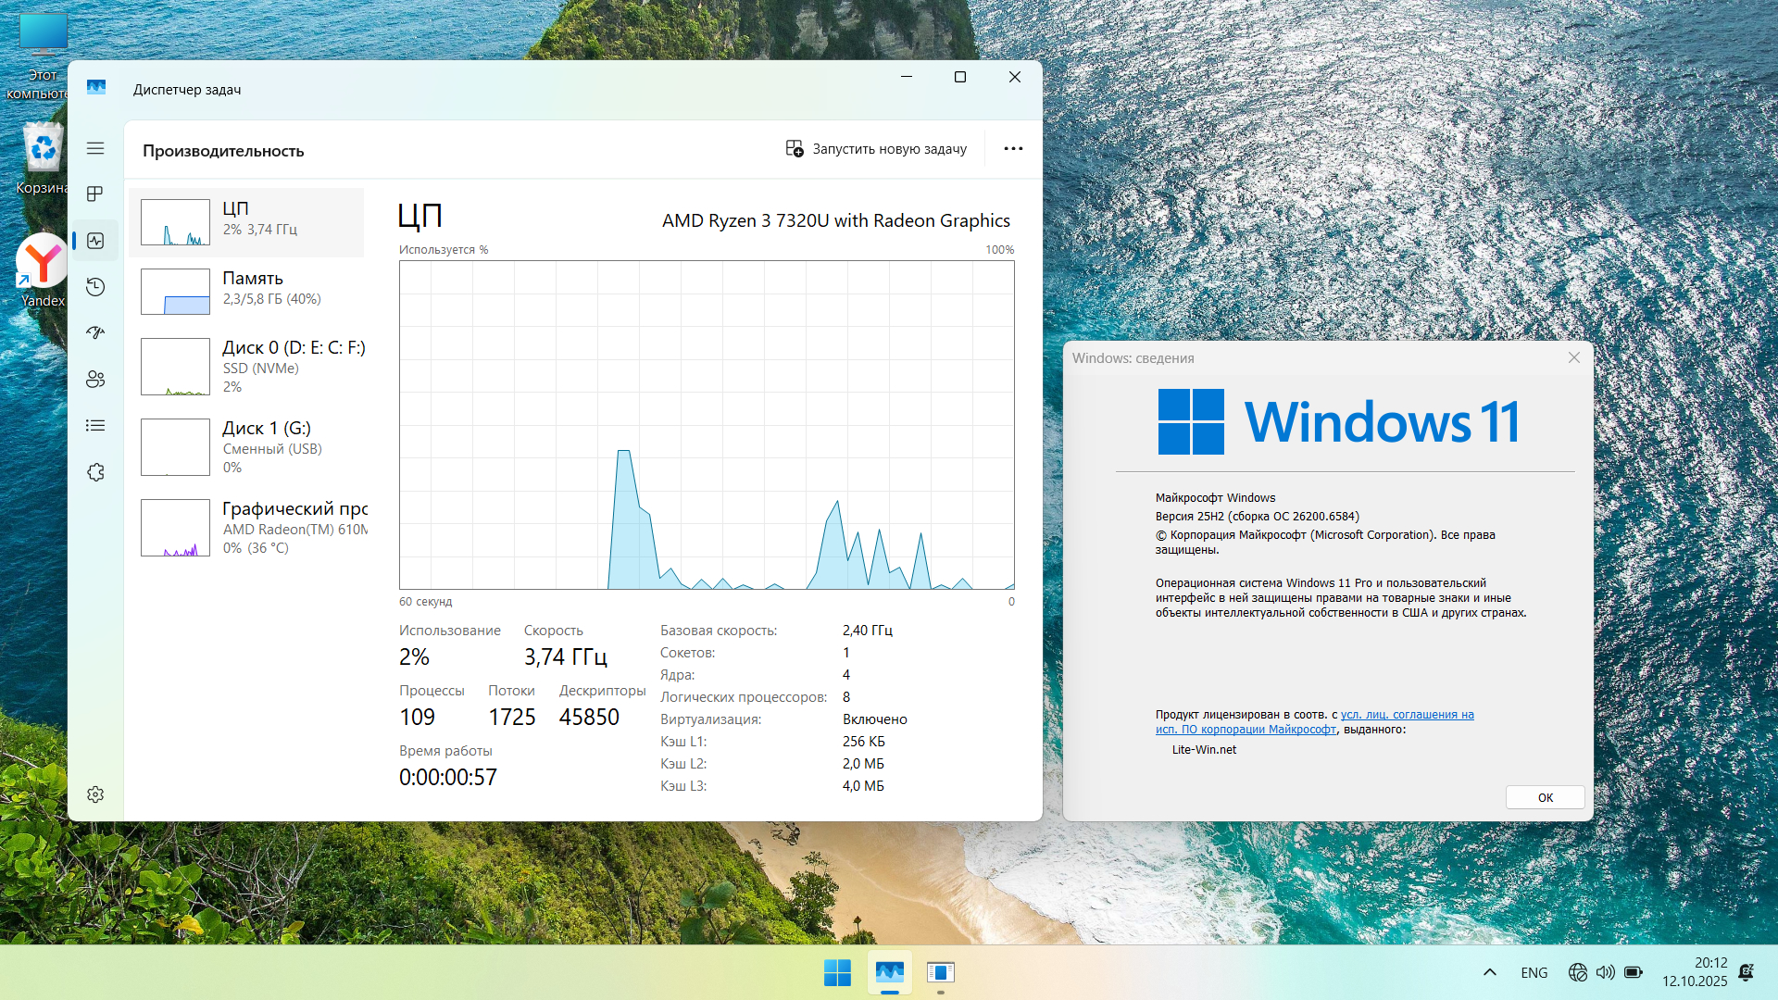This screenshot has height=1000, width=1778.
Task: Click ENG language indicator in taskbar
Action: pyautogui.click(x=1534, y=972)
